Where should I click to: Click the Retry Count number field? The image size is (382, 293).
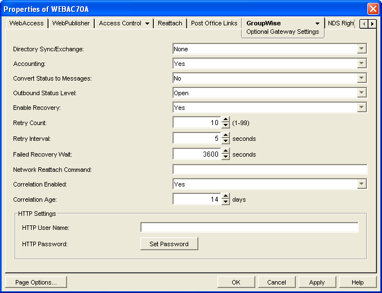coord(197,122)
